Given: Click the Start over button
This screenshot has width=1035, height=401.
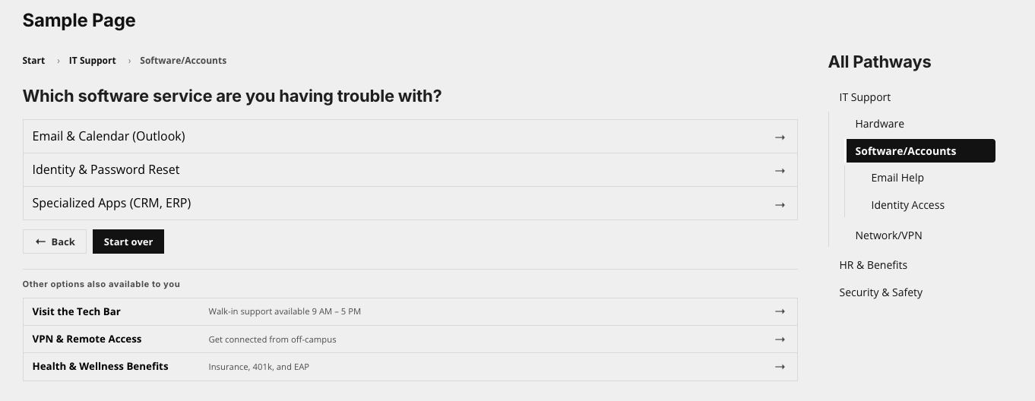Looking at the screenshot, I should tap(128, 242).
